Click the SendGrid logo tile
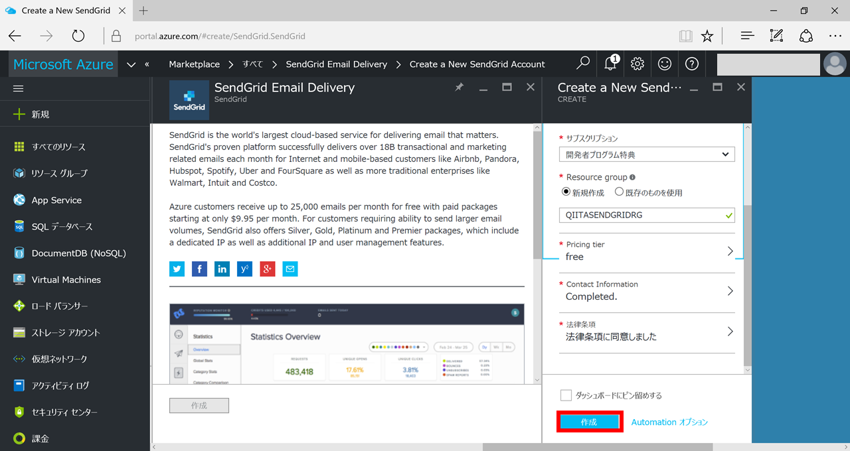The width and height of the screenshot is (850, 451). pos(190,99)
